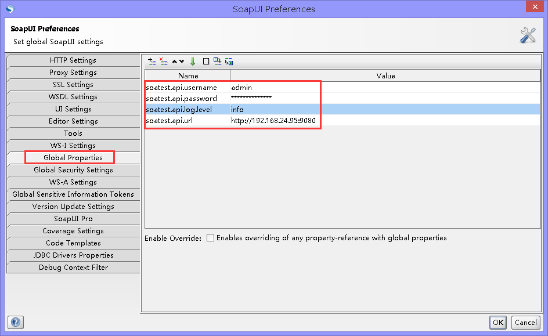Open the Proxy Settings tab
Screen dimensions: 548x336
pyautogui.click(x=73, y=73)
